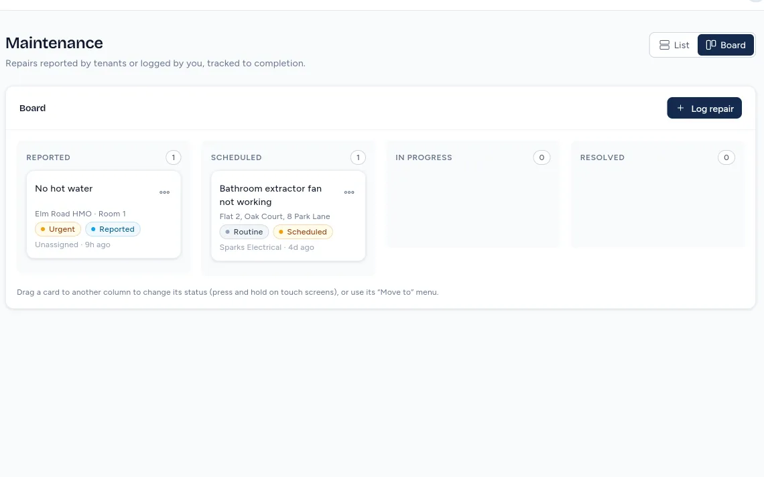The height and width of the screenshot is (477, 764).
Task: Click the Unassigned · 9h ago text
Action: (72, 245)
